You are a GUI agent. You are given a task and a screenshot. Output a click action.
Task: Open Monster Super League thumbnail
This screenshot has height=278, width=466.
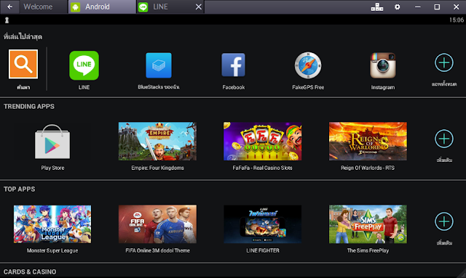click(52, 224)
